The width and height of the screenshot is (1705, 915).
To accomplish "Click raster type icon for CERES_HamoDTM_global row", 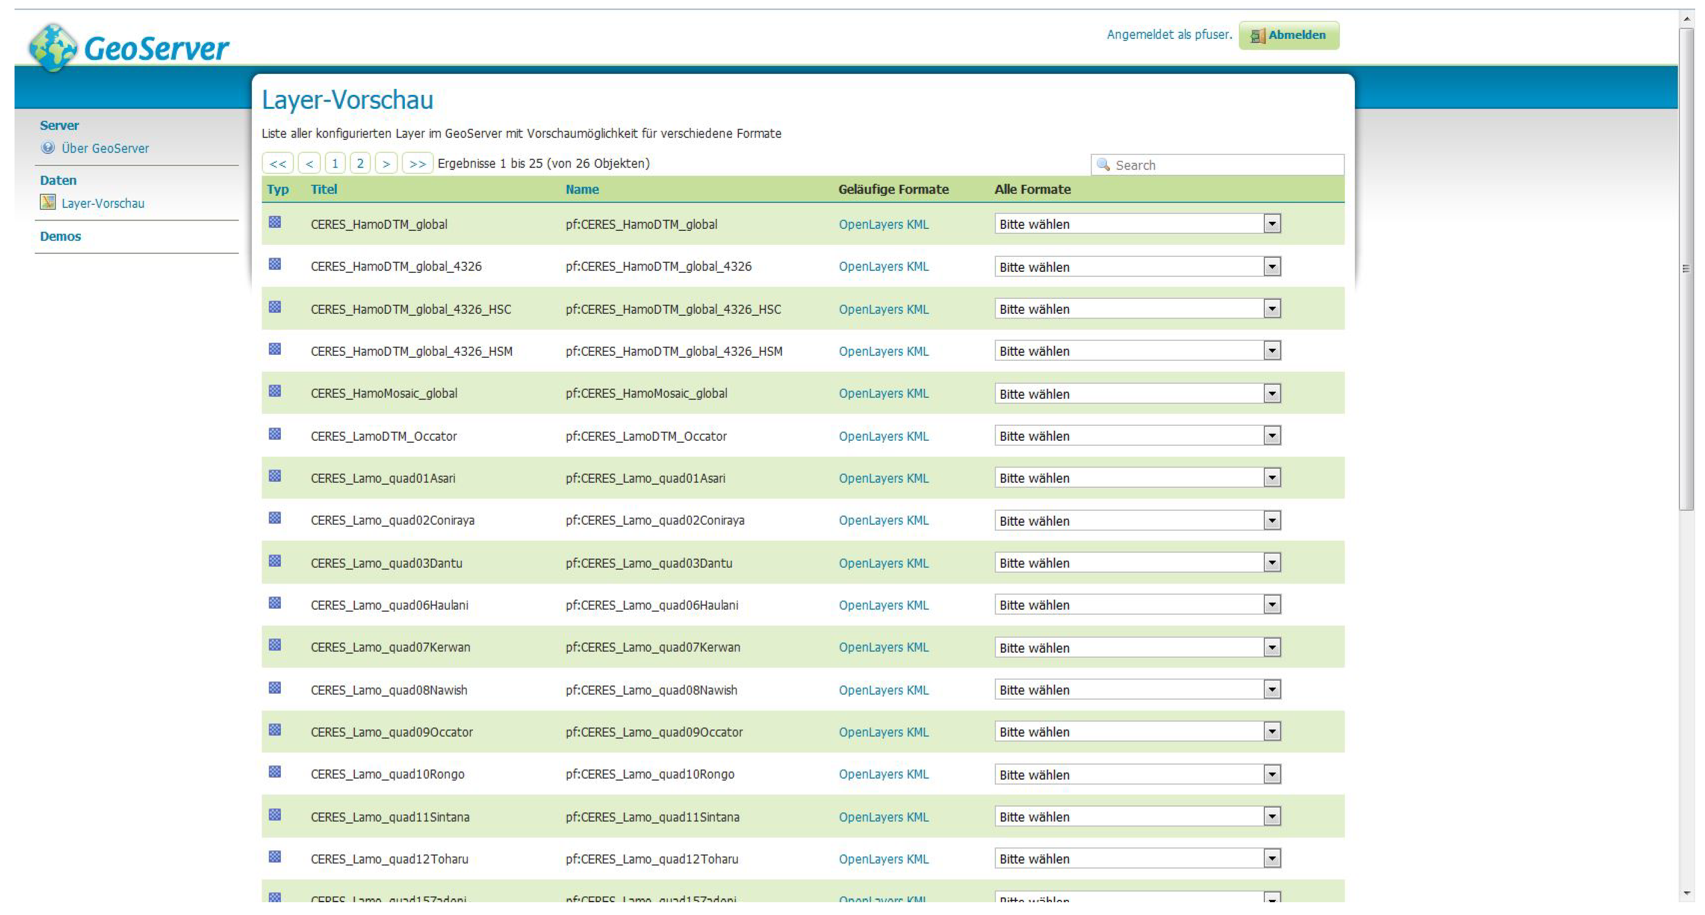I will coord(274,222).
